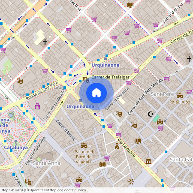The height and width of the screenshot is (193, 193).
Task: Select the Santa Anna label
Action: point(47,163)
